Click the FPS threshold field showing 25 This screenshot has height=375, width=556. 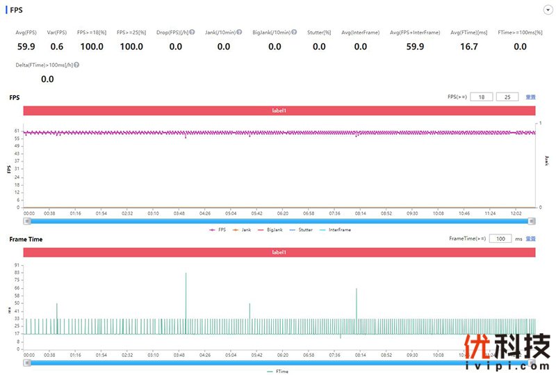coord(507,97)
